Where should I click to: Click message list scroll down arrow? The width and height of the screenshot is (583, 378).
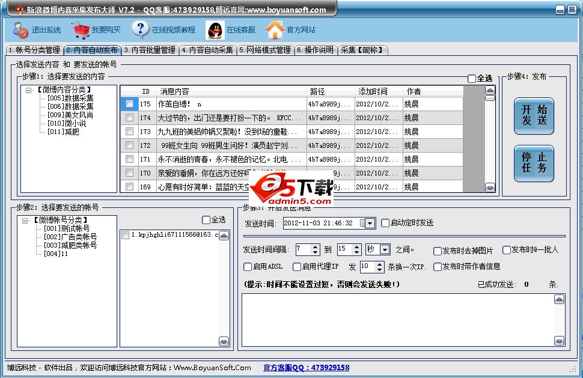(490, 187)
